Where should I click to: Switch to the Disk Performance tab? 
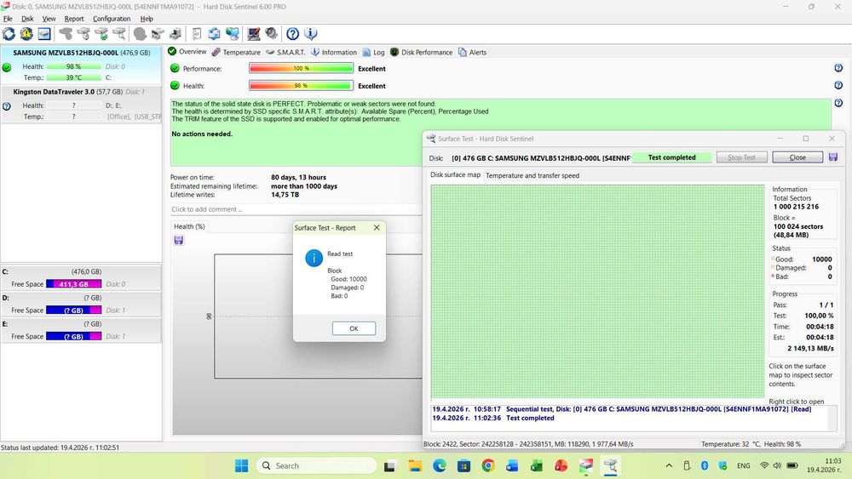(421, 52)
